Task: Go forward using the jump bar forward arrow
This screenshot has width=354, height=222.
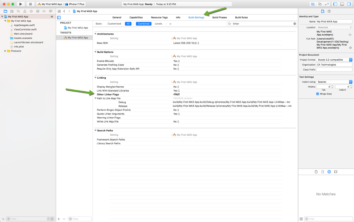Action: pyautogui.click(x=69, y=11)
